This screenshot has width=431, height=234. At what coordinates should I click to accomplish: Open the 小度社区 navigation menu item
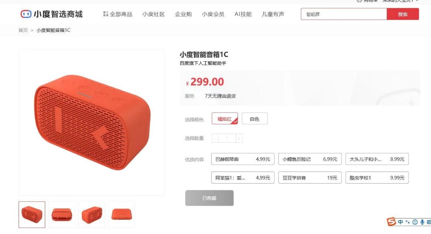pyautogui.click(x=153, y=14)
